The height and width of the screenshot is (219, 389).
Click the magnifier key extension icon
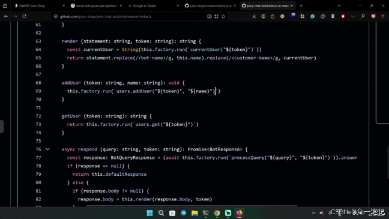click(x=363, y=16)
